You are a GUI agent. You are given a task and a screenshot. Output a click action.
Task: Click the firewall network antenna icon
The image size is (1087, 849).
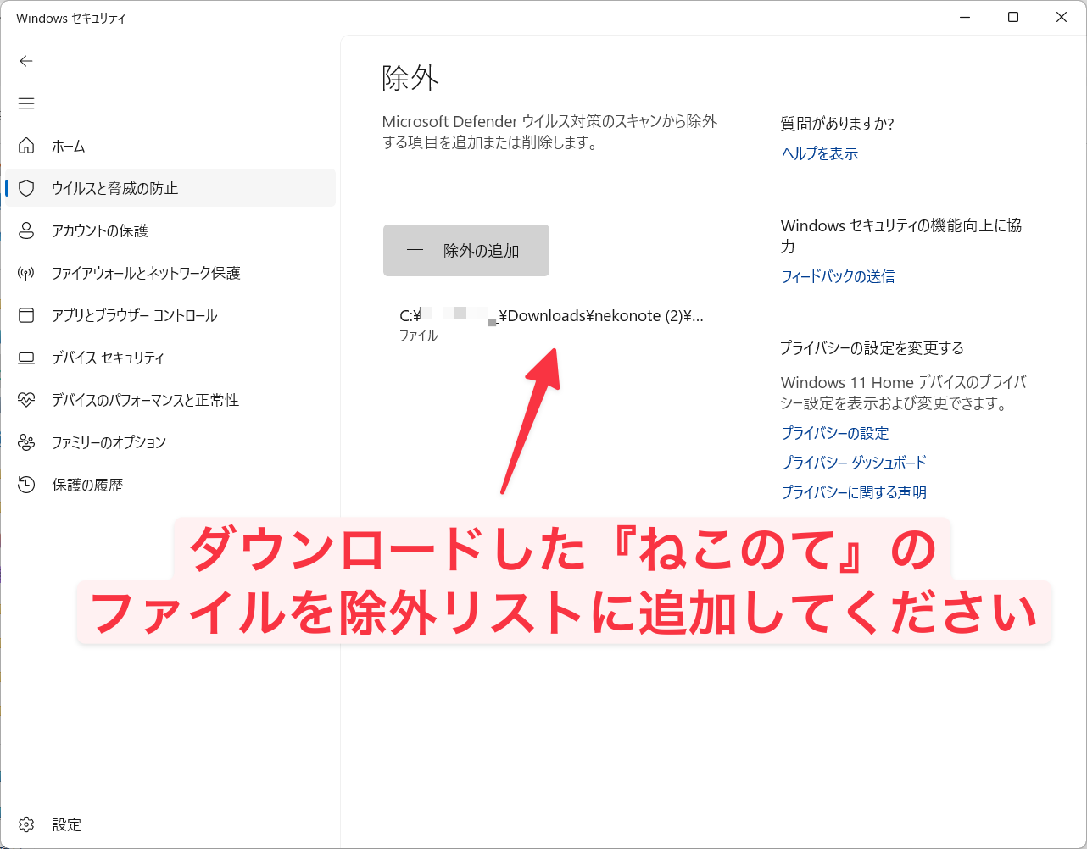point(26,273)
